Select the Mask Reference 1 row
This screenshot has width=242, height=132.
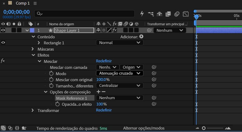(75, 98)
